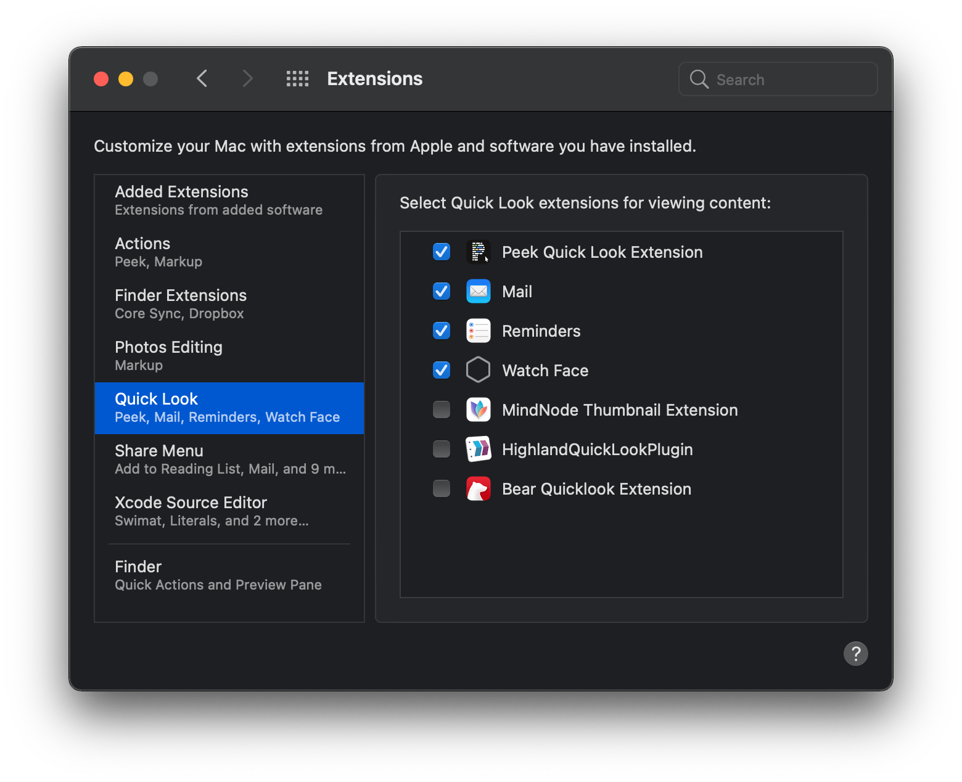Select Xcode Source Editor category
The width and height of the screenshot is (962, 782).
(x=229, y=511)
